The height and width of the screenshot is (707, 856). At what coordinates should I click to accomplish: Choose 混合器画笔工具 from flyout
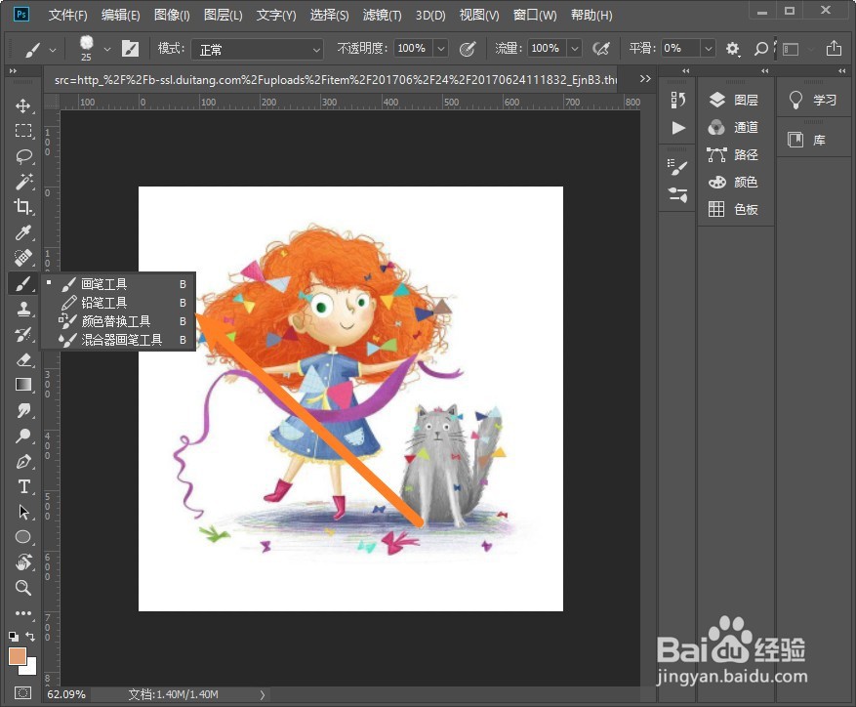click(x=118, y=340)
